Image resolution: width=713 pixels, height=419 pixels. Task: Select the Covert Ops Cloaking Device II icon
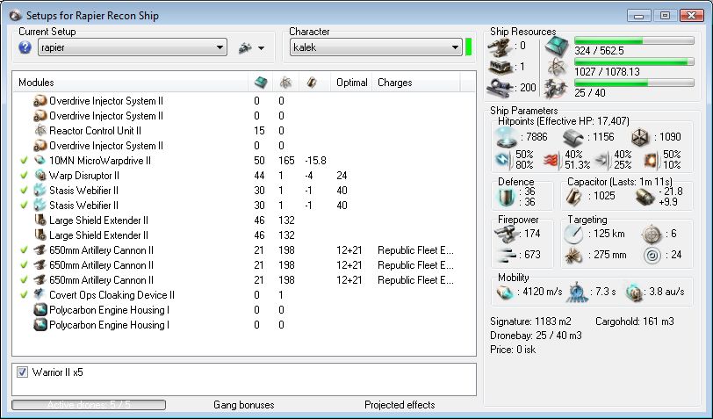click(40, 295)
